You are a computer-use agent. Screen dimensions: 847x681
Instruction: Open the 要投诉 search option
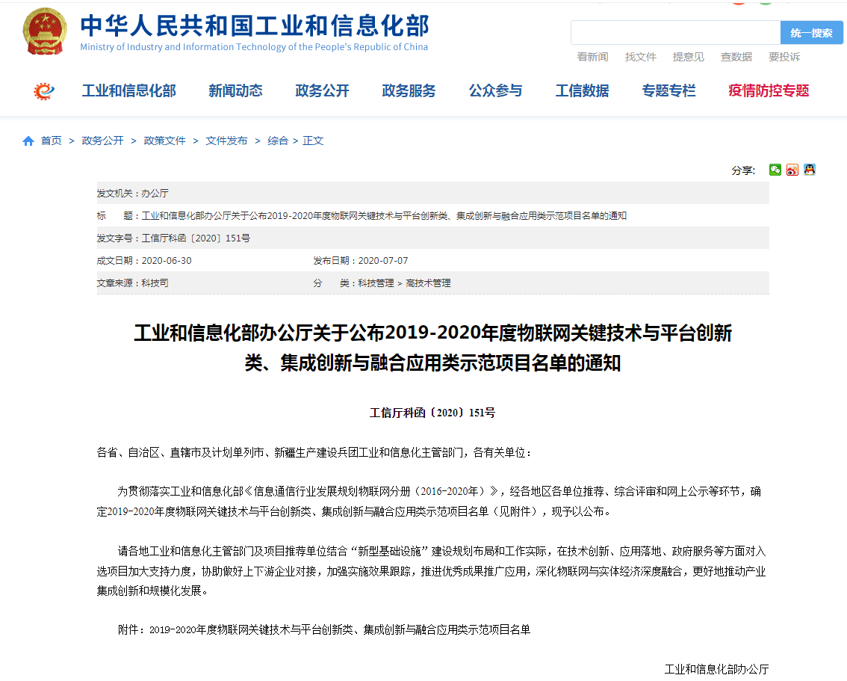(x=784, y=57)
